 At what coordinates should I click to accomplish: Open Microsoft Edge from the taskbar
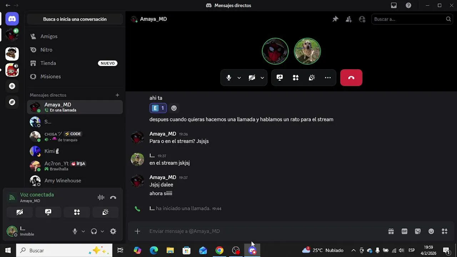pos(154,251)
